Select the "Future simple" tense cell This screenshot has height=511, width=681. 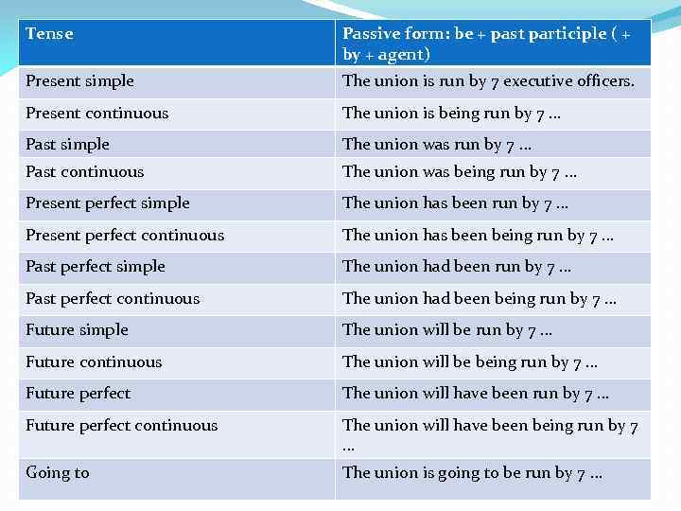77,330
